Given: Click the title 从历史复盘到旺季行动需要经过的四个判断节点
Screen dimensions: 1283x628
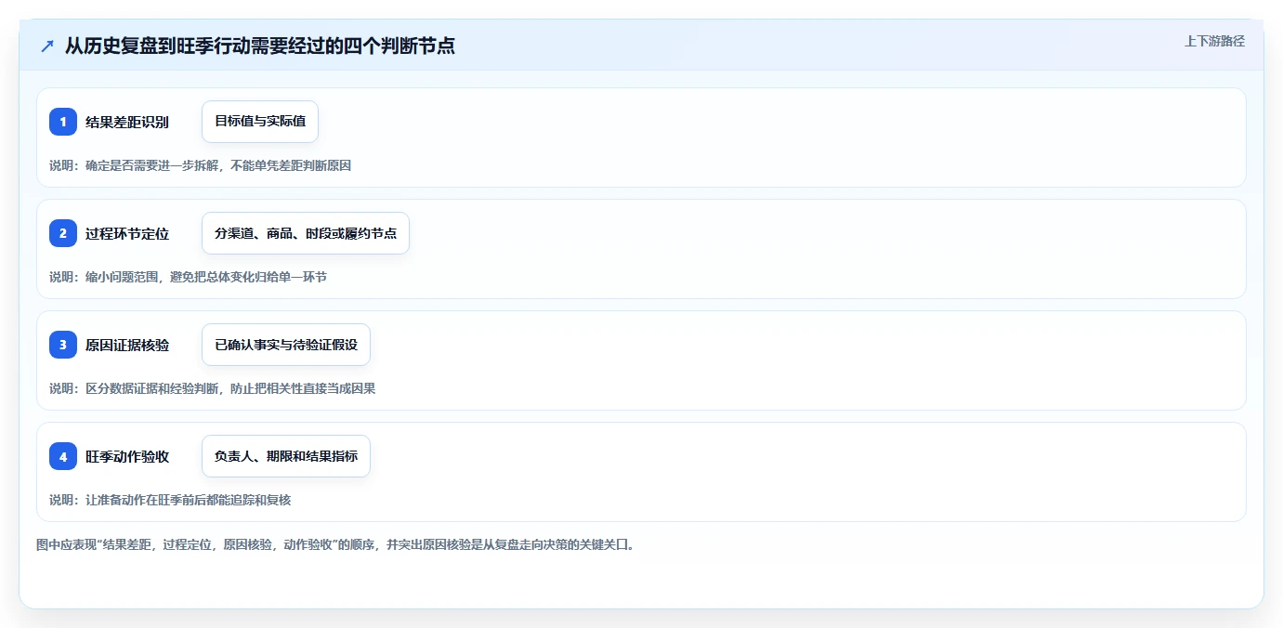Looking at the screenshot, I should [260, 46].
